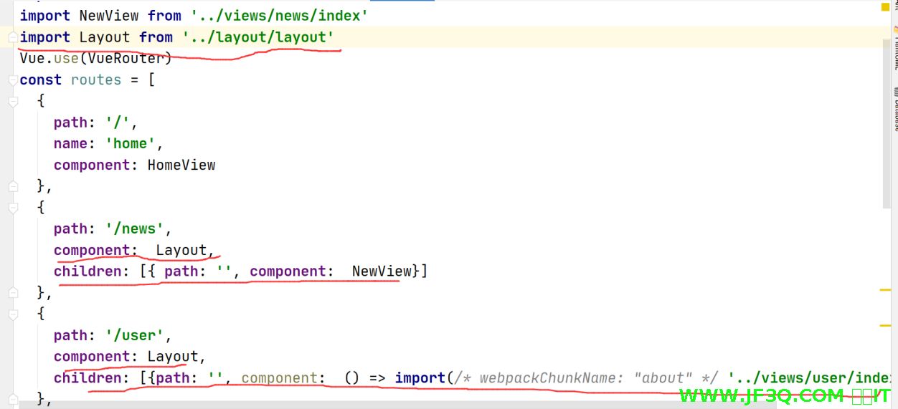
Task: Click the lower yellow warning stripe mark
Action: pyautogui.click(x=884, y=326)
